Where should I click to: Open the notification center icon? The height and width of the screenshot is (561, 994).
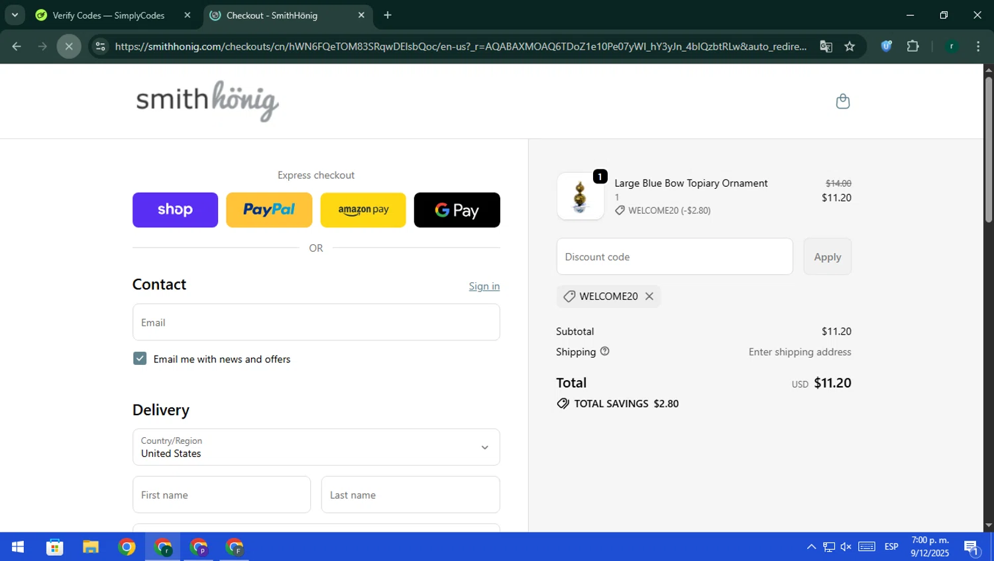click(x=972, y=547)
